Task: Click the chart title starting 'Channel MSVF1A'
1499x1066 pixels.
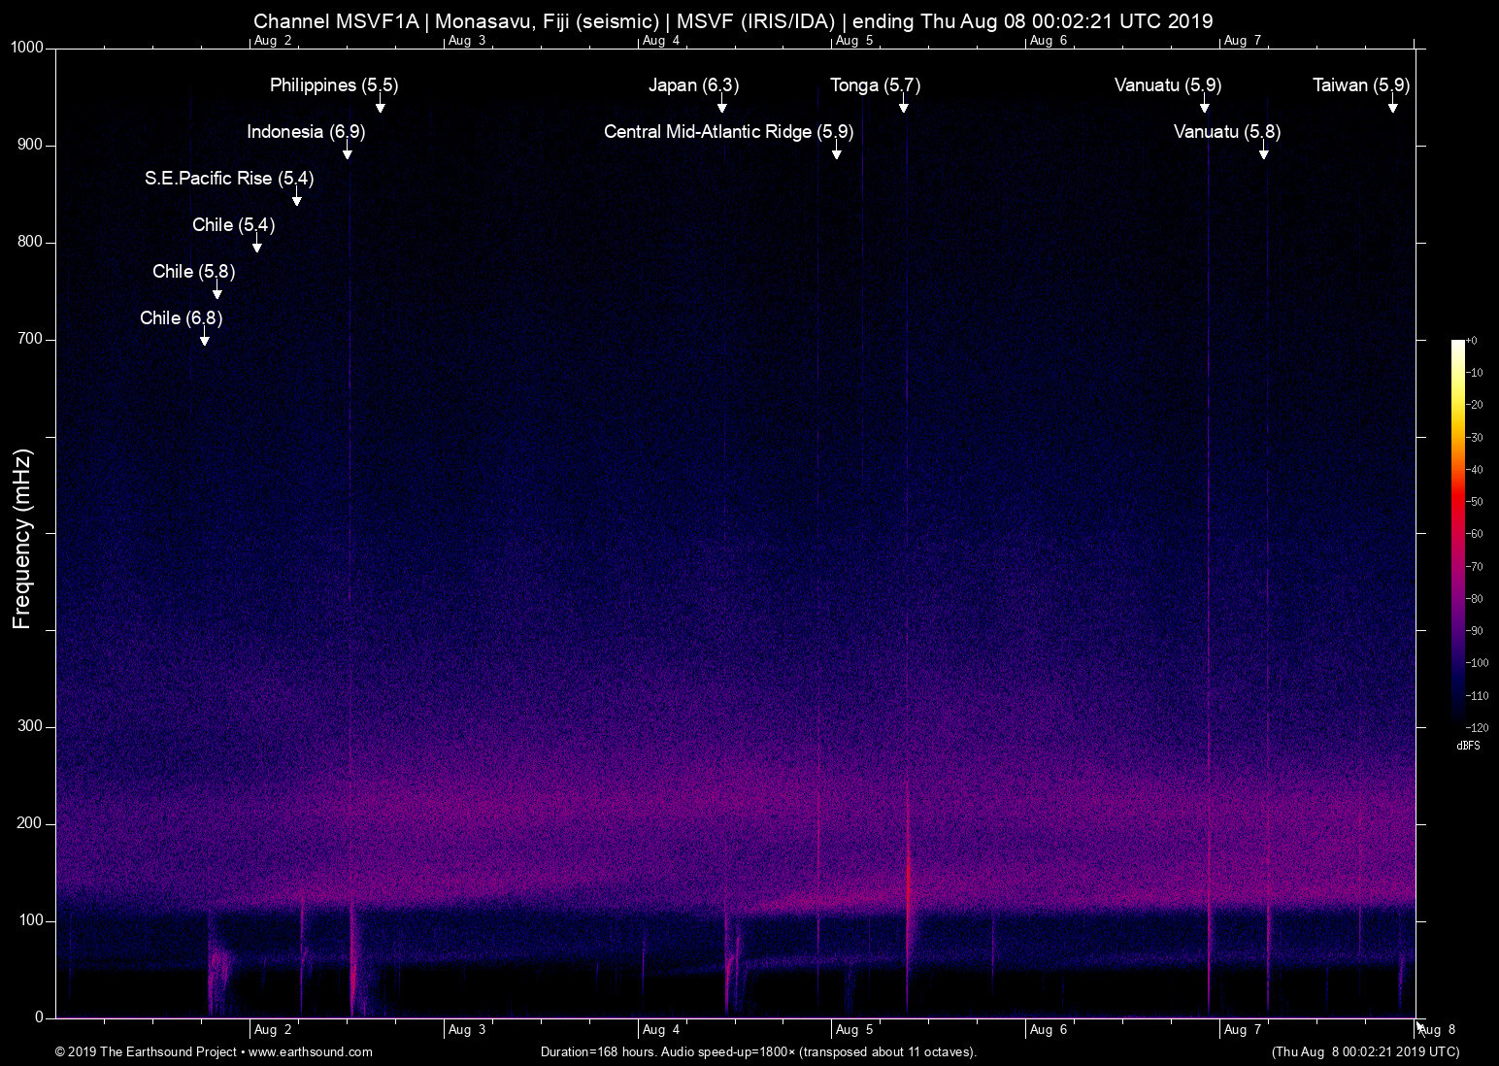Action: coord(733,20)
